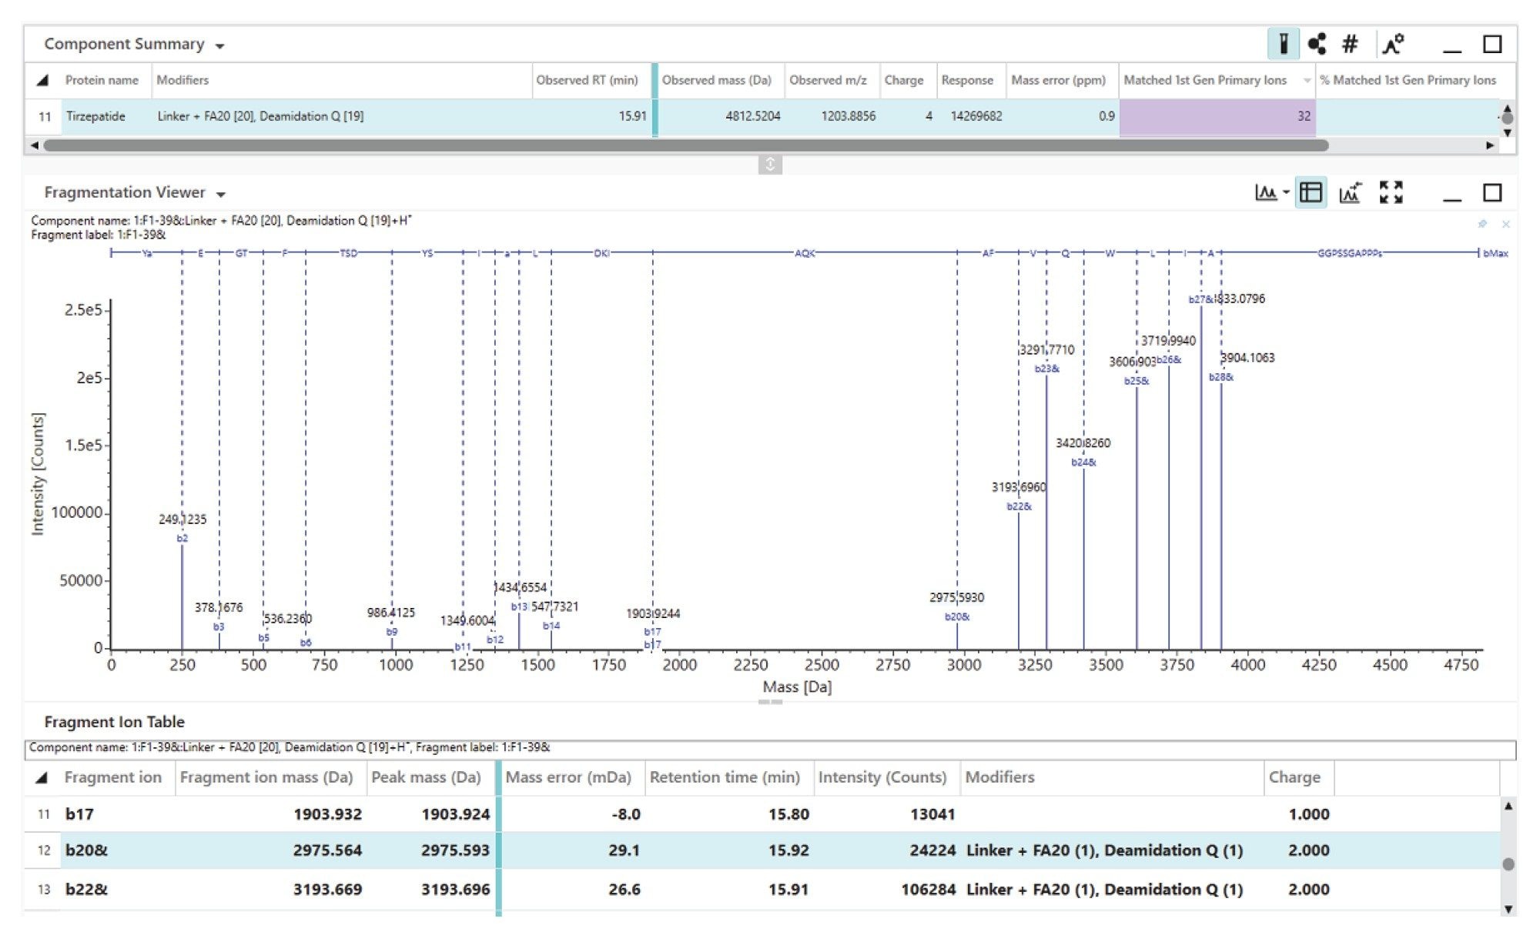The width and height of the screenshot is (1540, 942).
Task: Click the panel splitter collapse icon
Action: [x=770, y=164]
